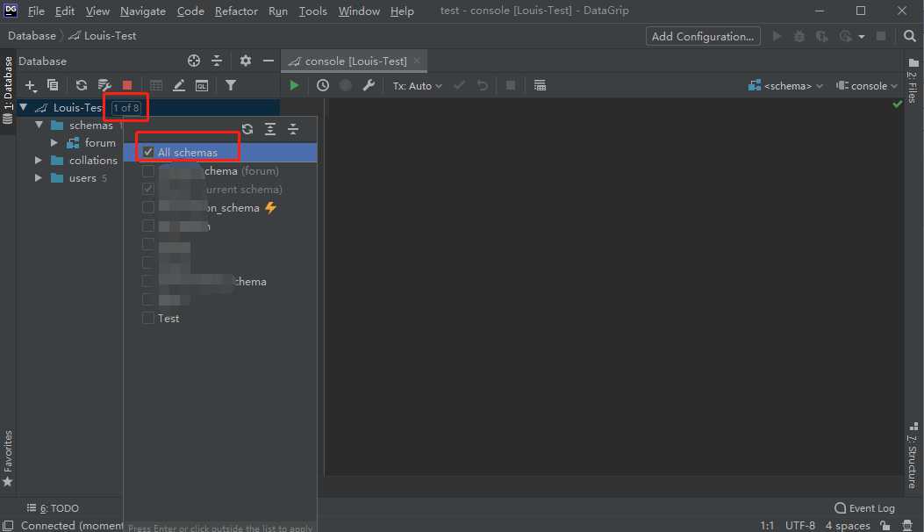Open the Tools menu
This screenshot has width=924, height=532.
312,11
